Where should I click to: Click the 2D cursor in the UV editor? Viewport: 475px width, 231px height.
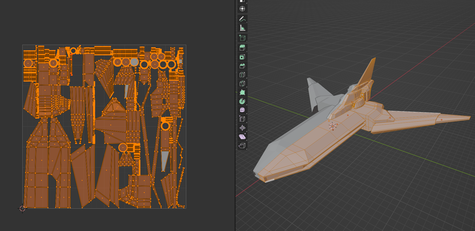pyautogui.click(x=22, y=208)
